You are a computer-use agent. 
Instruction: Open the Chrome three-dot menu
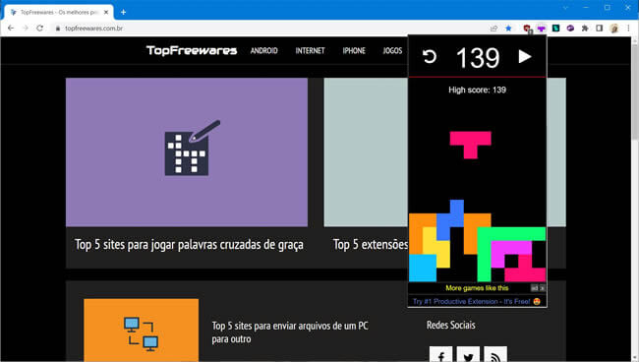point(628,29)
